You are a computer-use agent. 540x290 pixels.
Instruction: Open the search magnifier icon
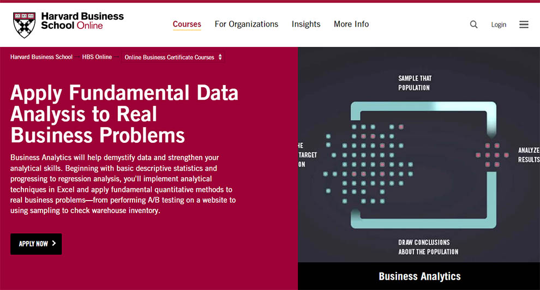click(x=474, y=25)
